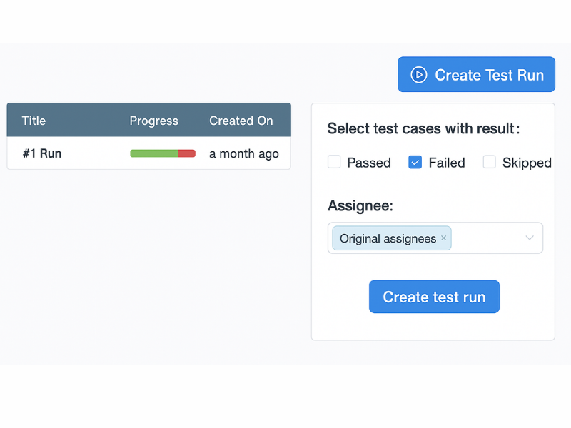Screen dimensions: 571x428
Task: Click the Failed checkbox checkmark
Action: coord(415,162)
